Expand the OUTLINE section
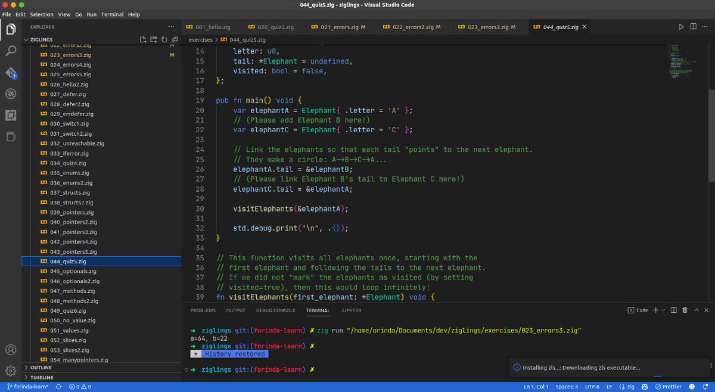Screen dimensions: 715x392 [x=100, y=368]
